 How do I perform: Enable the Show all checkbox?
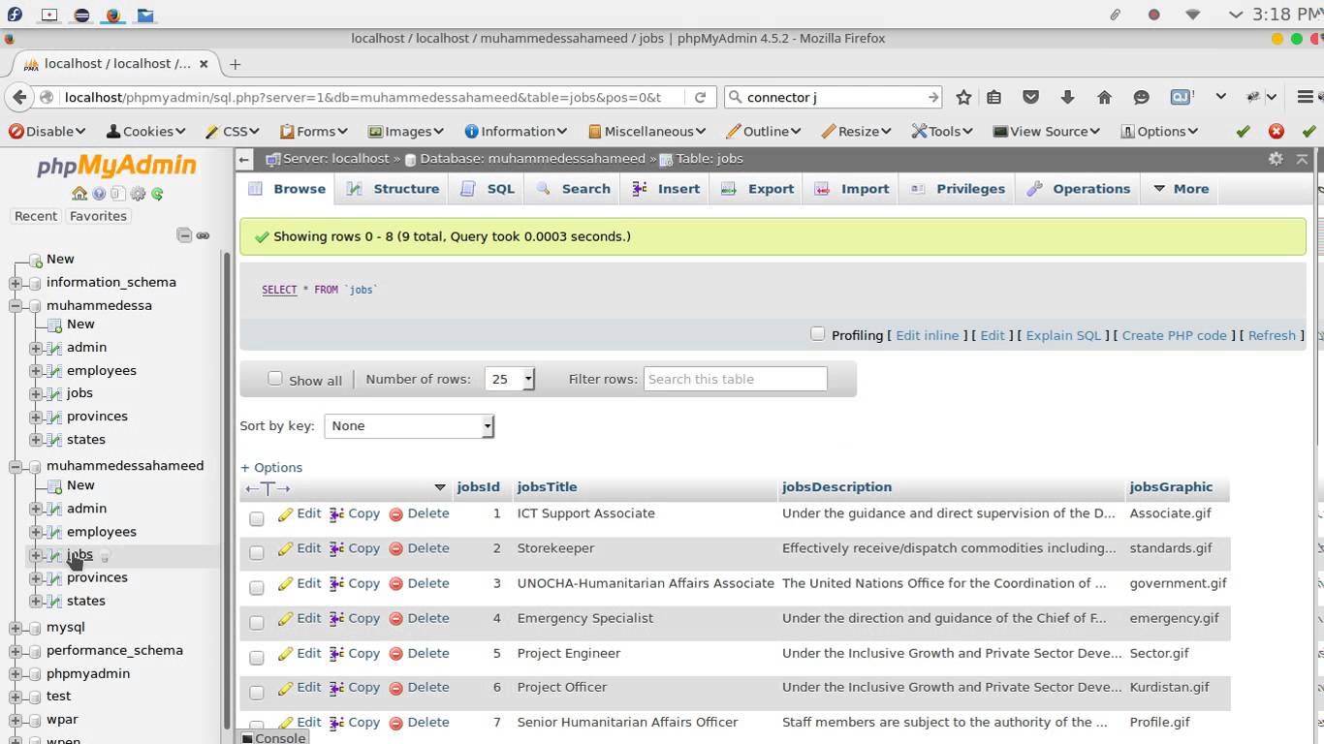275,379
